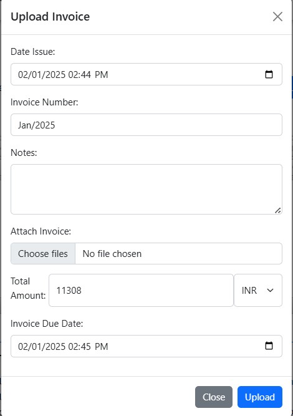Click the Choose files button
Screen dimensions: 293x416
pos(43,254)
